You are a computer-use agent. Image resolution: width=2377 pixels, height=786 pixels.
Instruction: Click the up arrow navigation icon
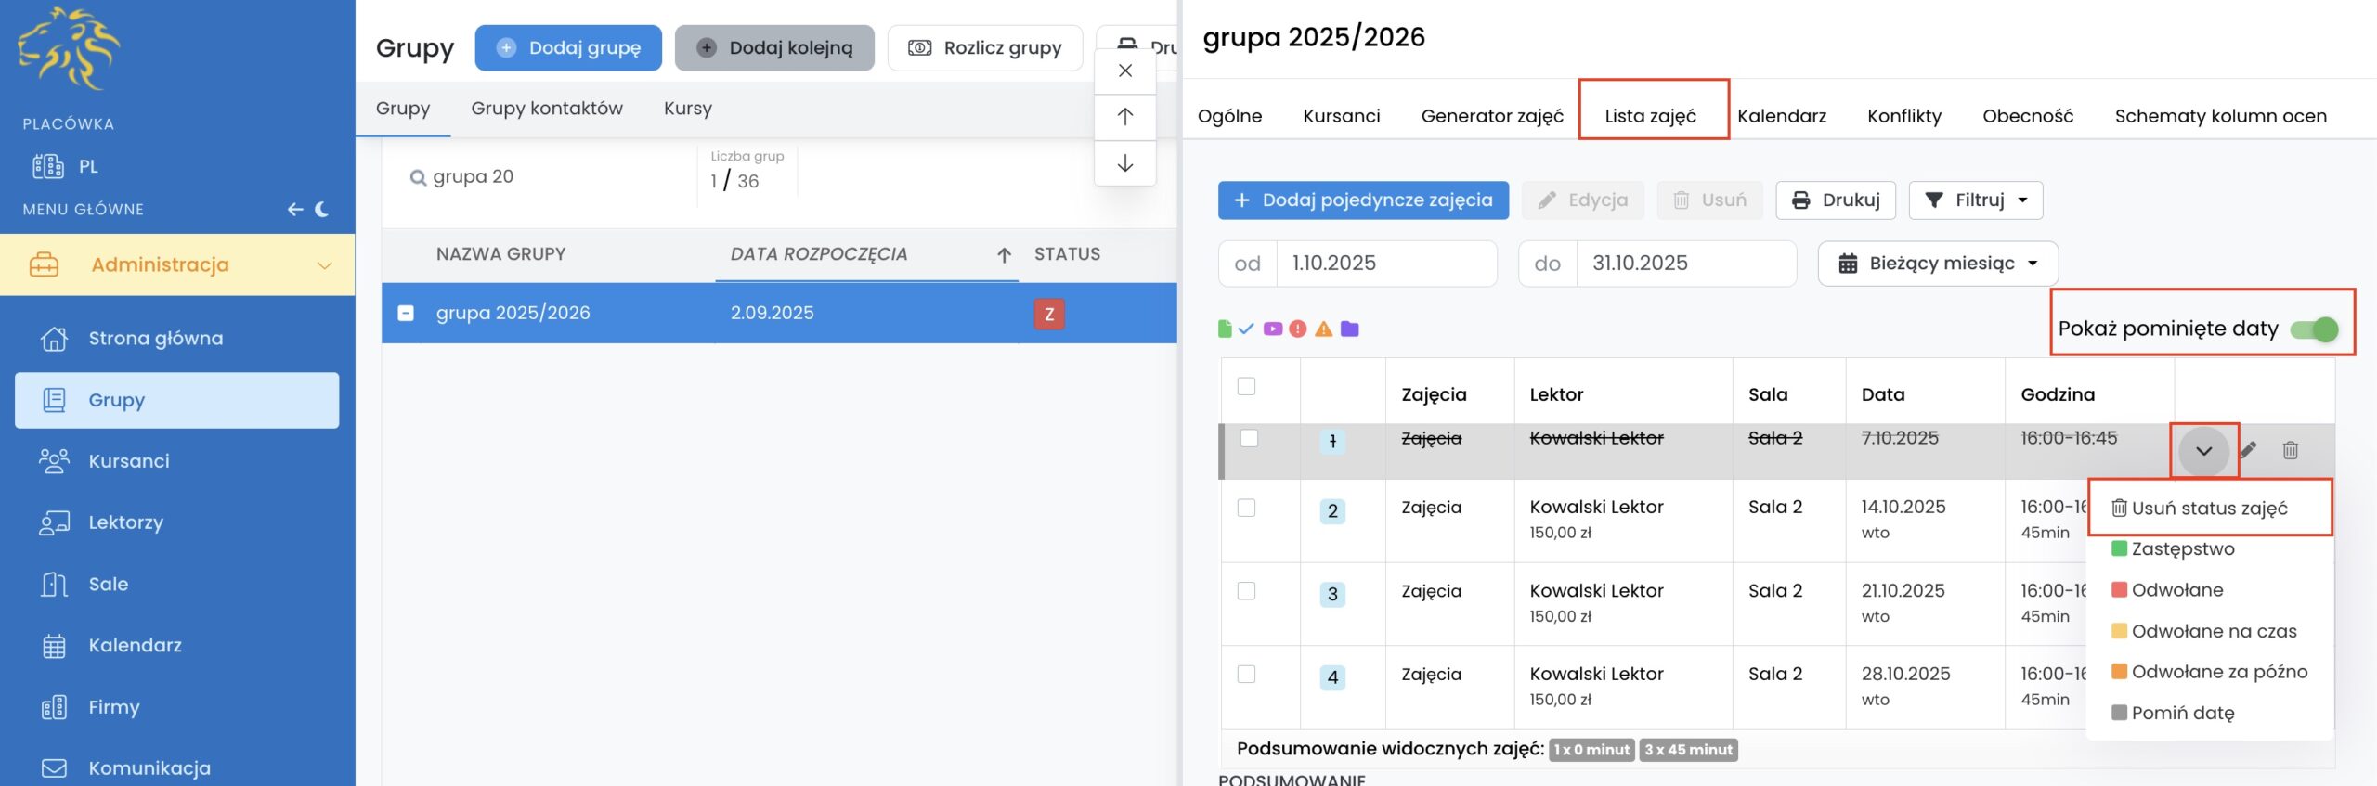tap(1124, 116)
